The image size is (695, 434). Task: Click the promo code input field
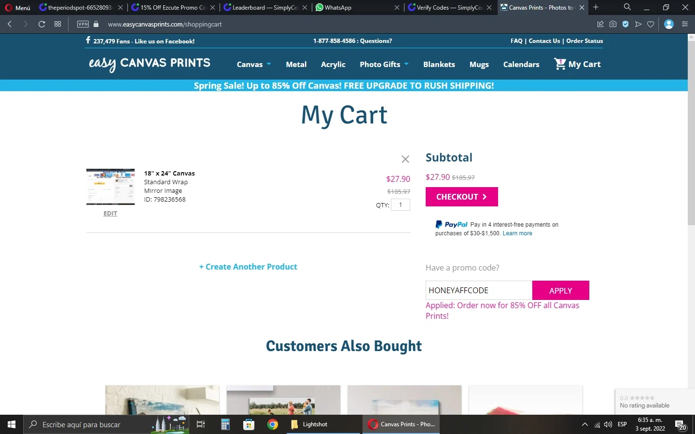point(479,290)
